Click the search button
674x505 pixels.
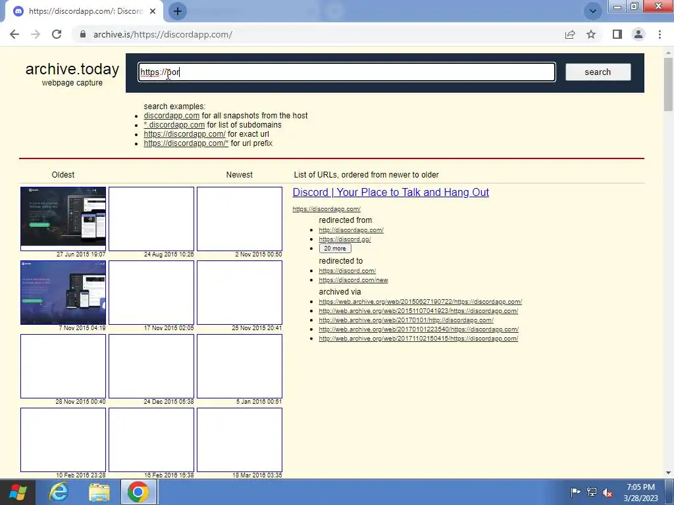pyautogui.click(x=598, y=72)
